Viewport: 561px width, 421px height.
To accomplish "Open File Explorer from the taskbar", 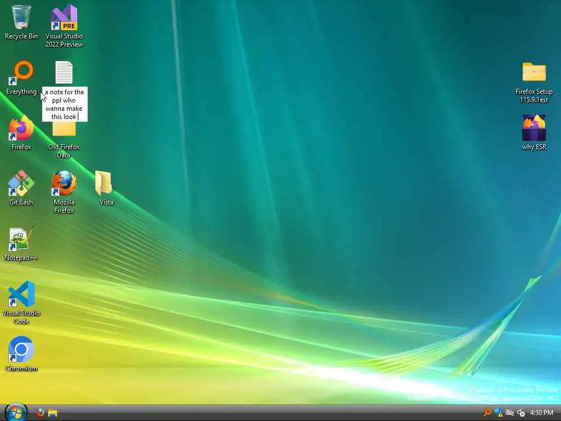I will click(x=53, y=413).
